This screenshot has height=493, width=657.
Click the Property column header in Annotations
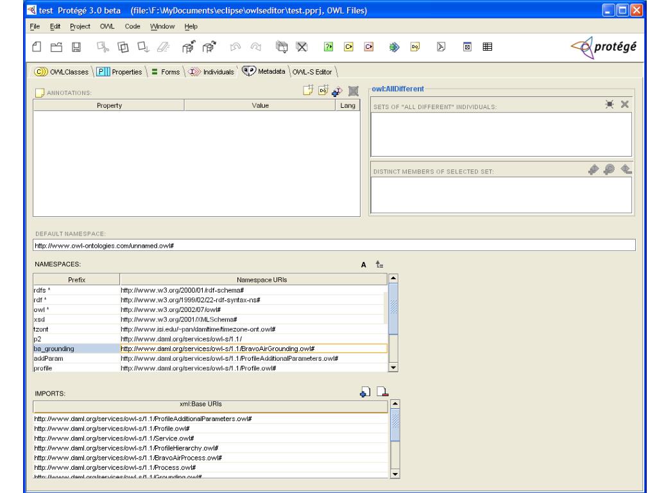[109, 105]
